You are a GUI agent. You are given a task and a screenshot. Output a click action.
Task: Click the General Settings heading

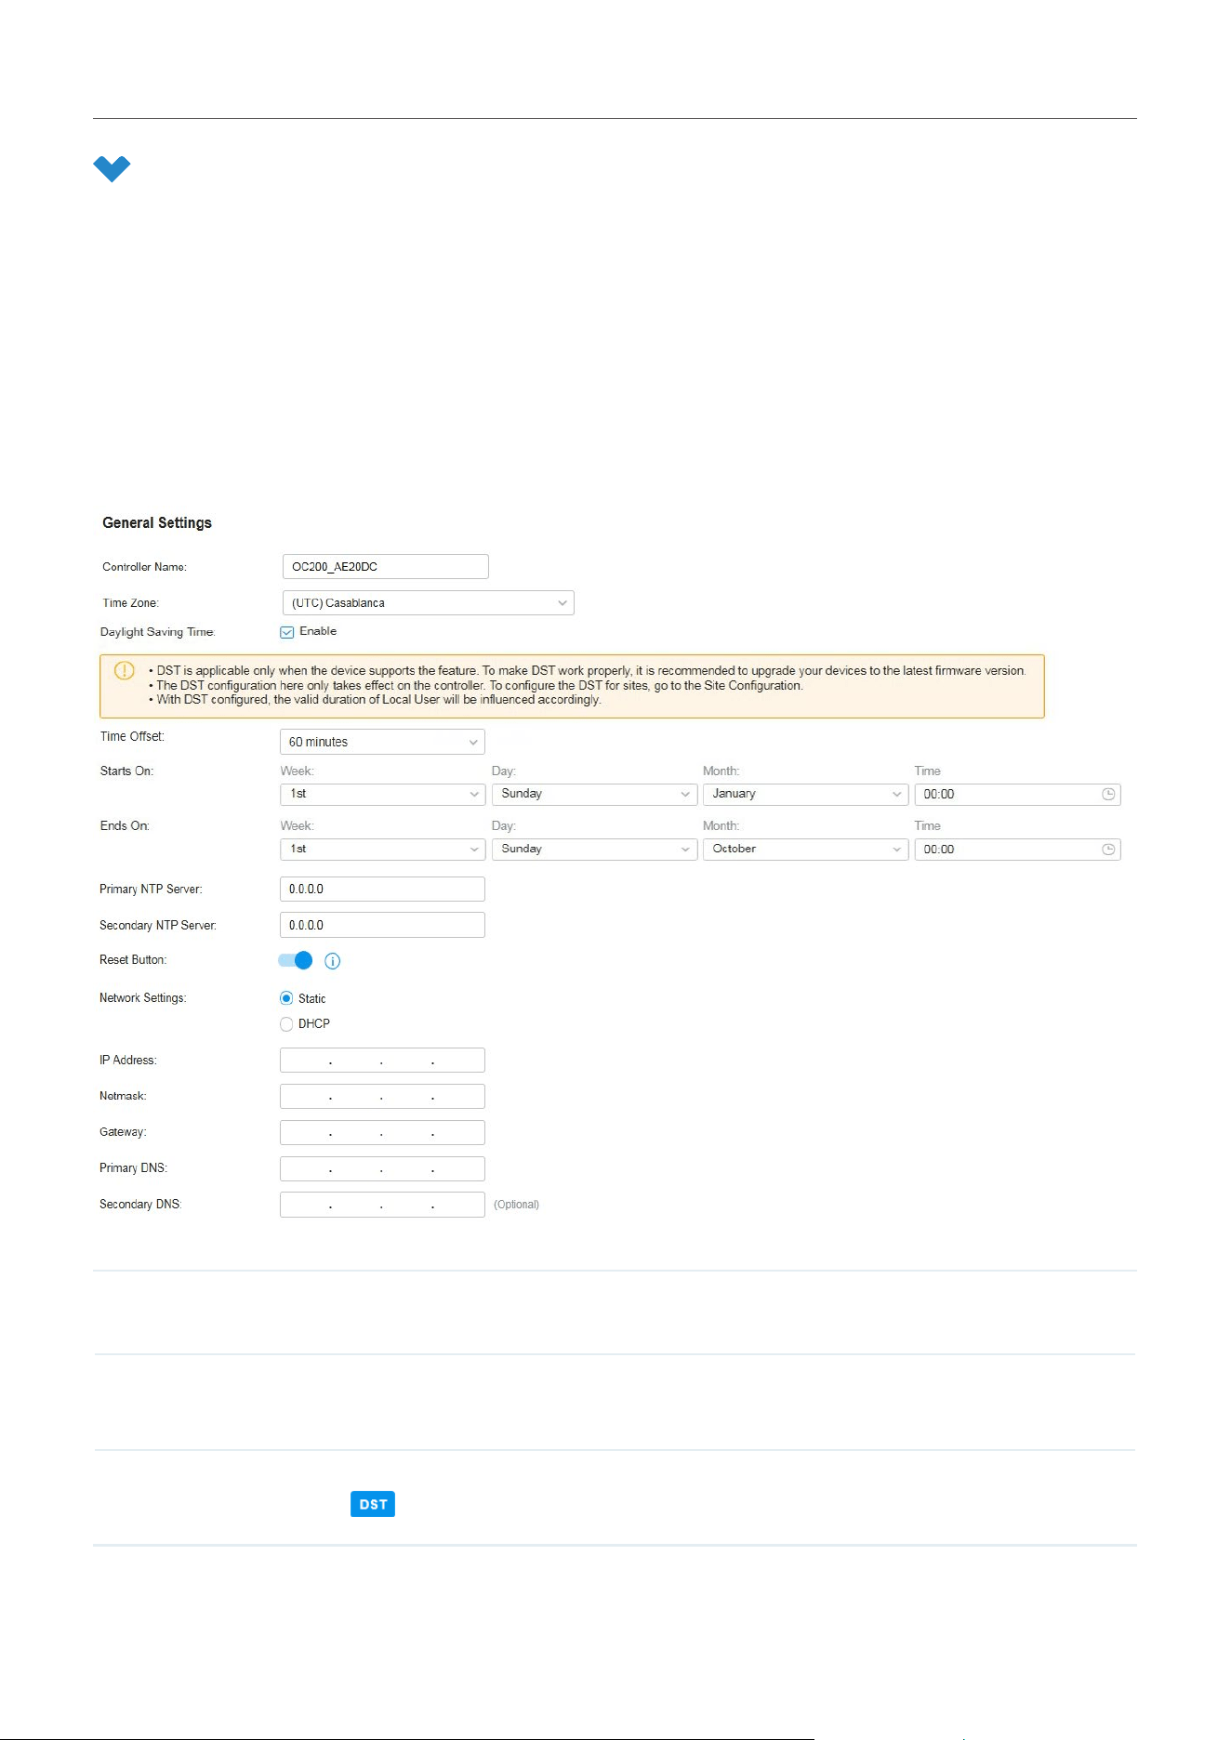[x=157, y=523]
